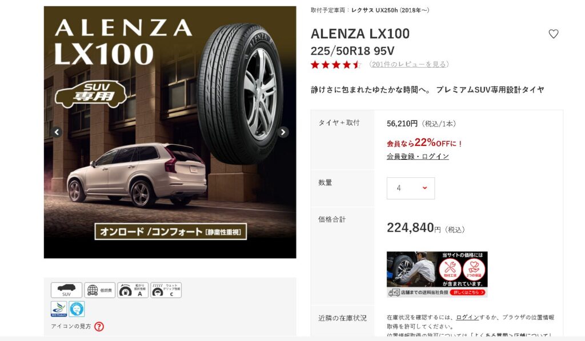Open the quantity dropdown showing 4
Viewport: 585px width, 341px height.
coord(410,188)
